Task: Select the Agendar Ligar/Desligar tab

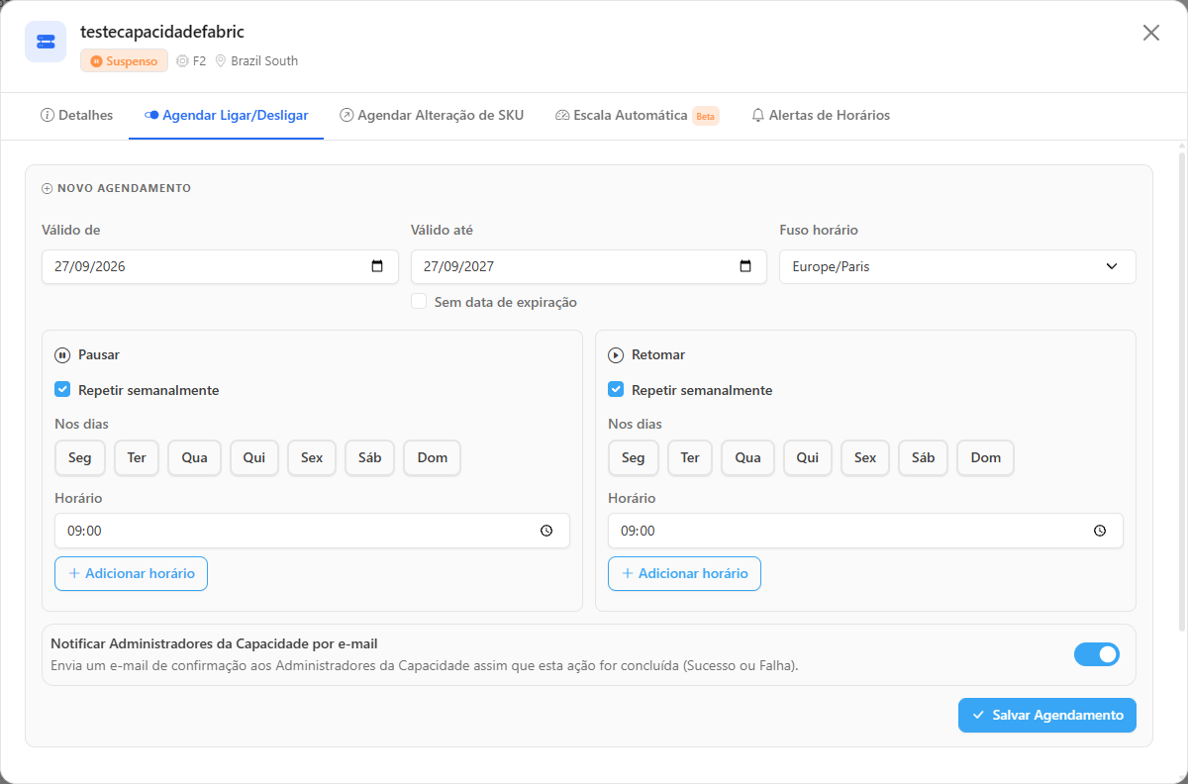Action: 227,116
